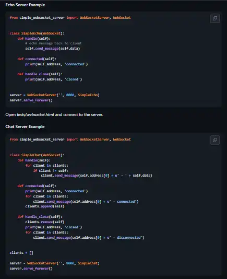
Task: Click 'clients.remove(self)' line
Action: [45, 222]
